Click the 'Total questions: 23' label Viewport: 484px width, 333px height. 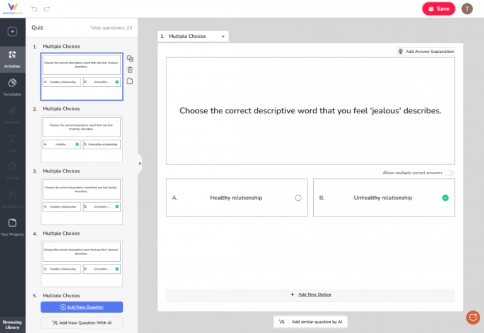pos(111,28)
